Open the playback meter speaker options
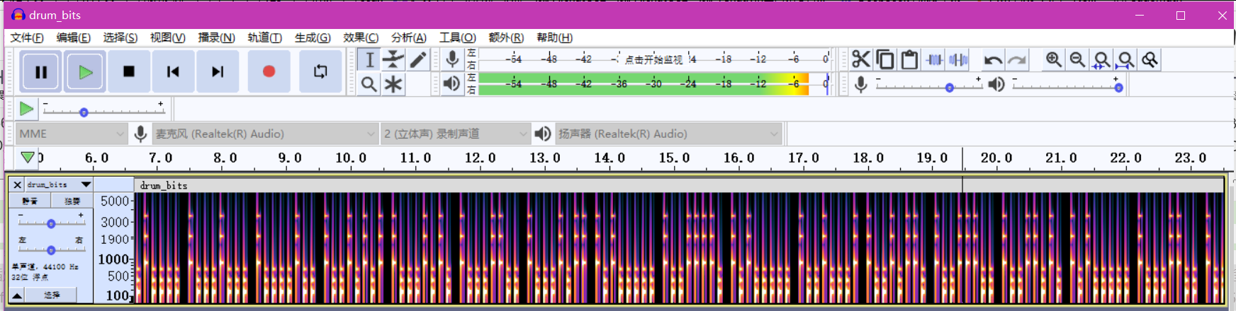The image size is (1236, 311). 452,84
